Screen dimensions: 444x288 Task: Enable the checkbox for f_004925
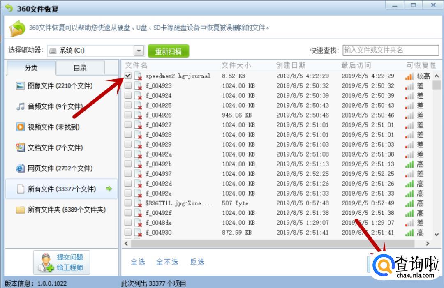pyautogui.click(x=128, y=105)
